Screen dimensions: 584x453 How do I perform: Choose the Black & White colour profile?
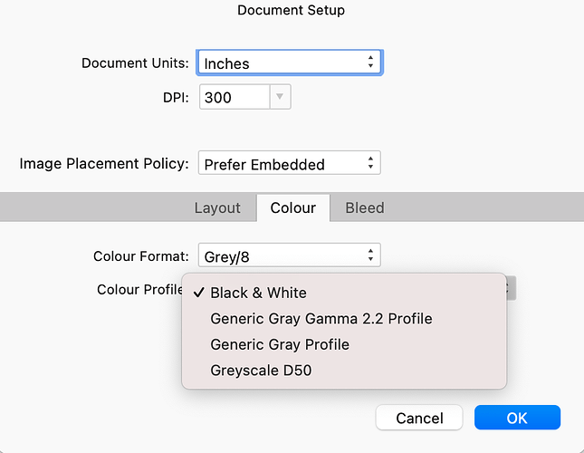[x=258, y=293]
